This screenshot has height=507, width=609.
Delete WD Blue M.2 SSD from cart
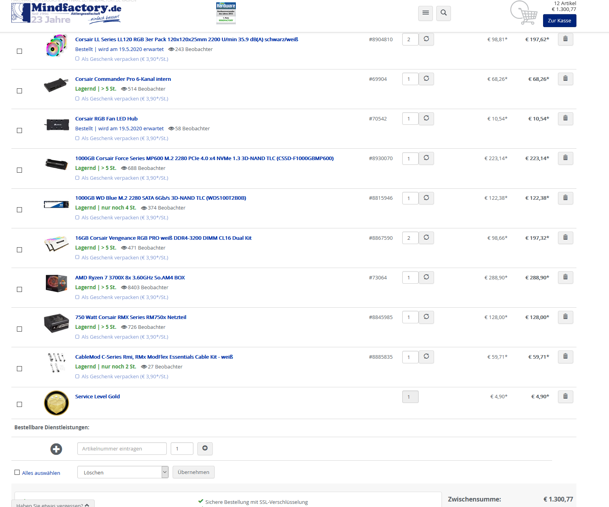(565, 198)
